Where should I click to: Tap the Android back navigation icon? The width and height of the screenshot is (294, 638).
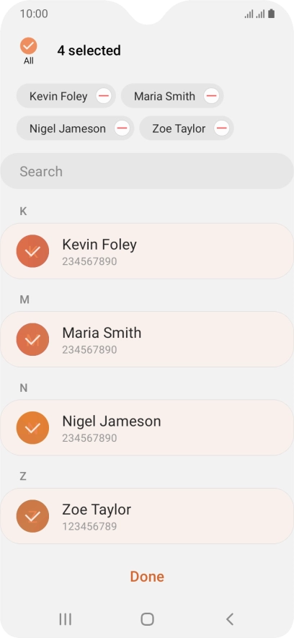pos(229,619)
